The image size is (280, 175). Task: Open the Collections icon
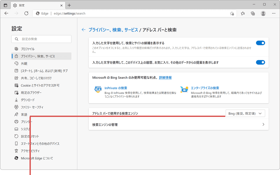[253, 14]
